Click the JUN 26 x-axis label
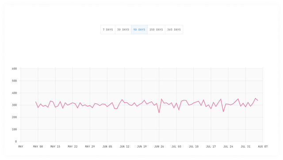 coord(159,146)
